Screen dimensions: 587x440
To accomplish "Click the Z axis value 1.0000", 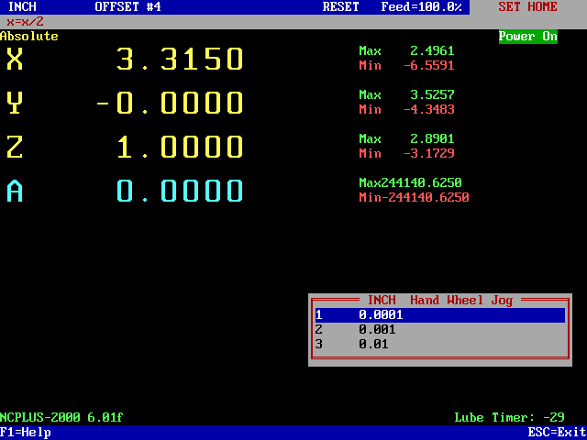I will pyautogui.click(x=180, y=147).
